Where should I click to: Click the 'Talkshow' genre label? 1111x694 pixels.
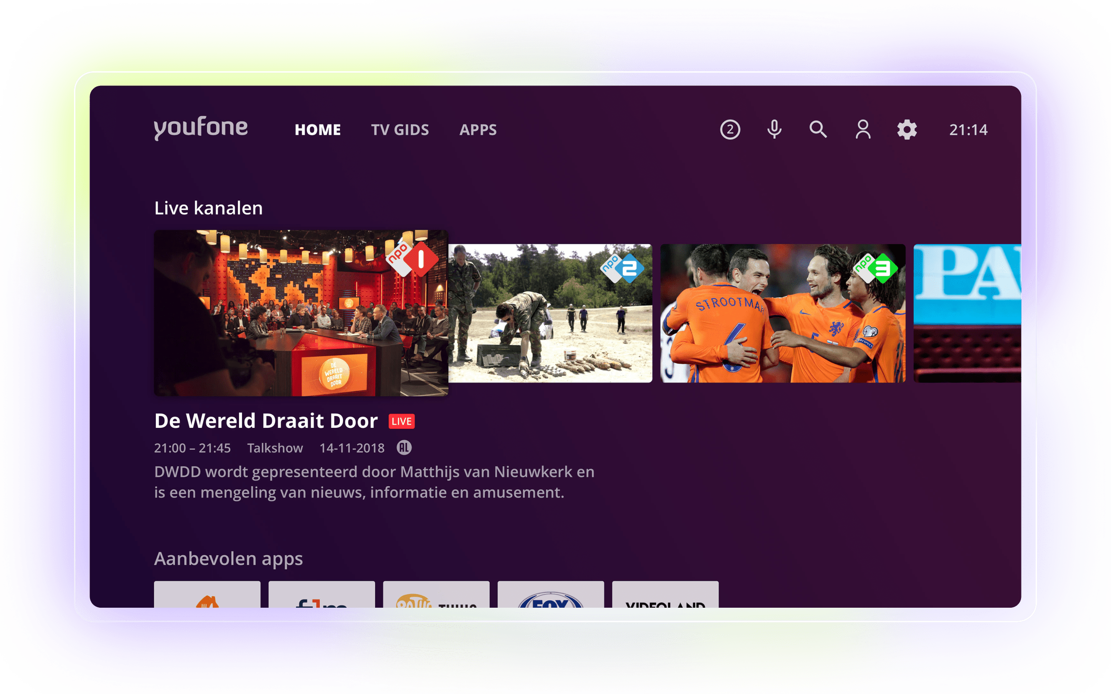point(275,448)
